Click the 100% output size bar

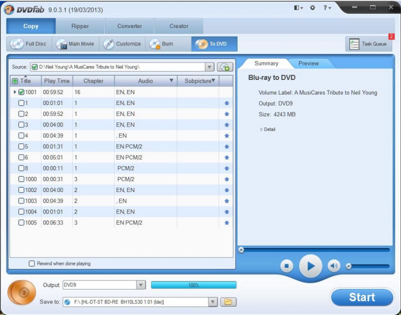point(193,285)
